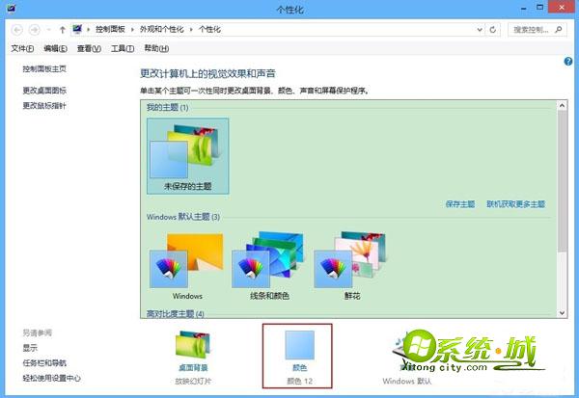Apply the Windows default theme
This screenshot has height=398, width=579.
click(187, 266)
